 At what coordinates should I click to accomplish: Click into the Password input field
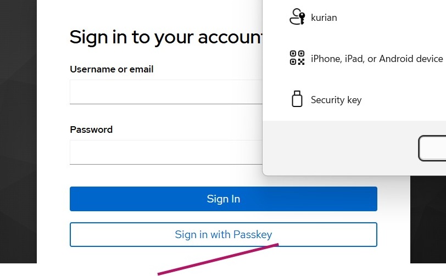pos(166,152)
